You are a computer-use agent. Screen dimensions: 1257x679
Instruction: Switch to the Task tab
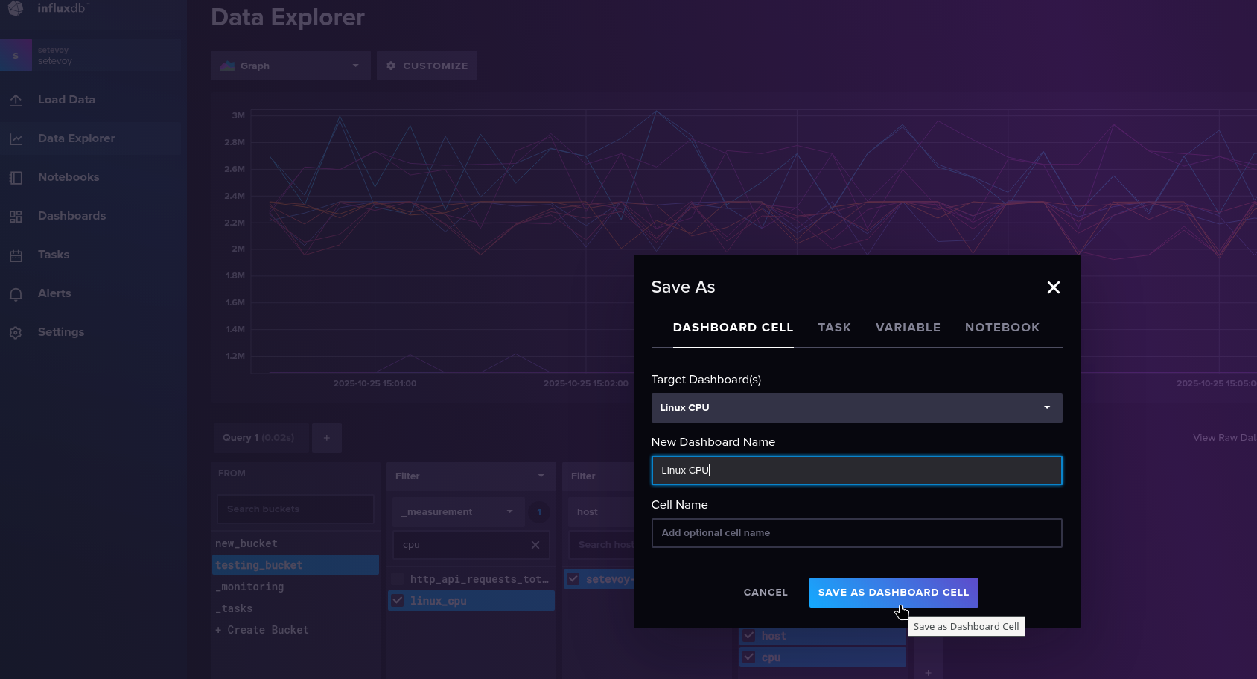coord(834,328)
